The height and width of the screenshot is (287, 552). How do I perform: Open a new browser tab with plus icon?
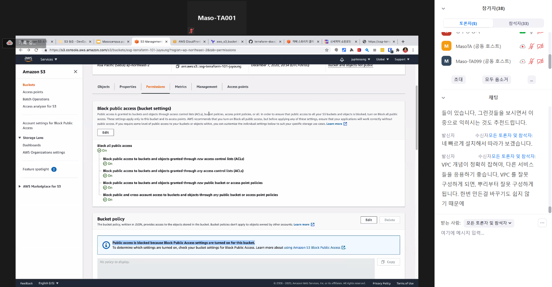point(403,42)
